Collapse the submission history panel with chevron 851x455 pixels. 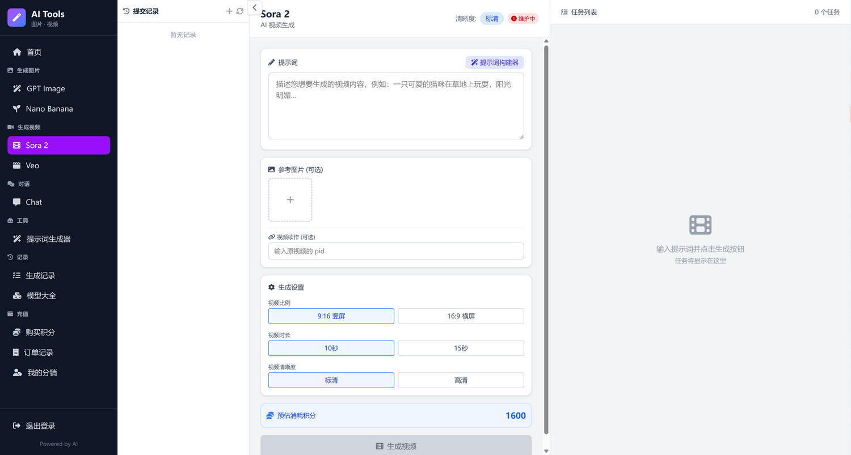[x=255, y=7]
